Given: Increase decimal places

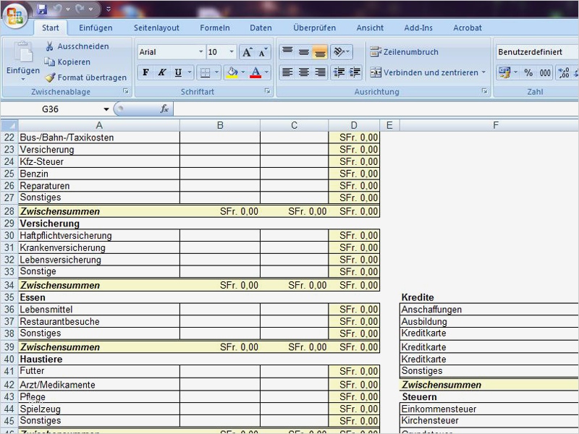Looking at the screenshot, I should pos(564,72).
